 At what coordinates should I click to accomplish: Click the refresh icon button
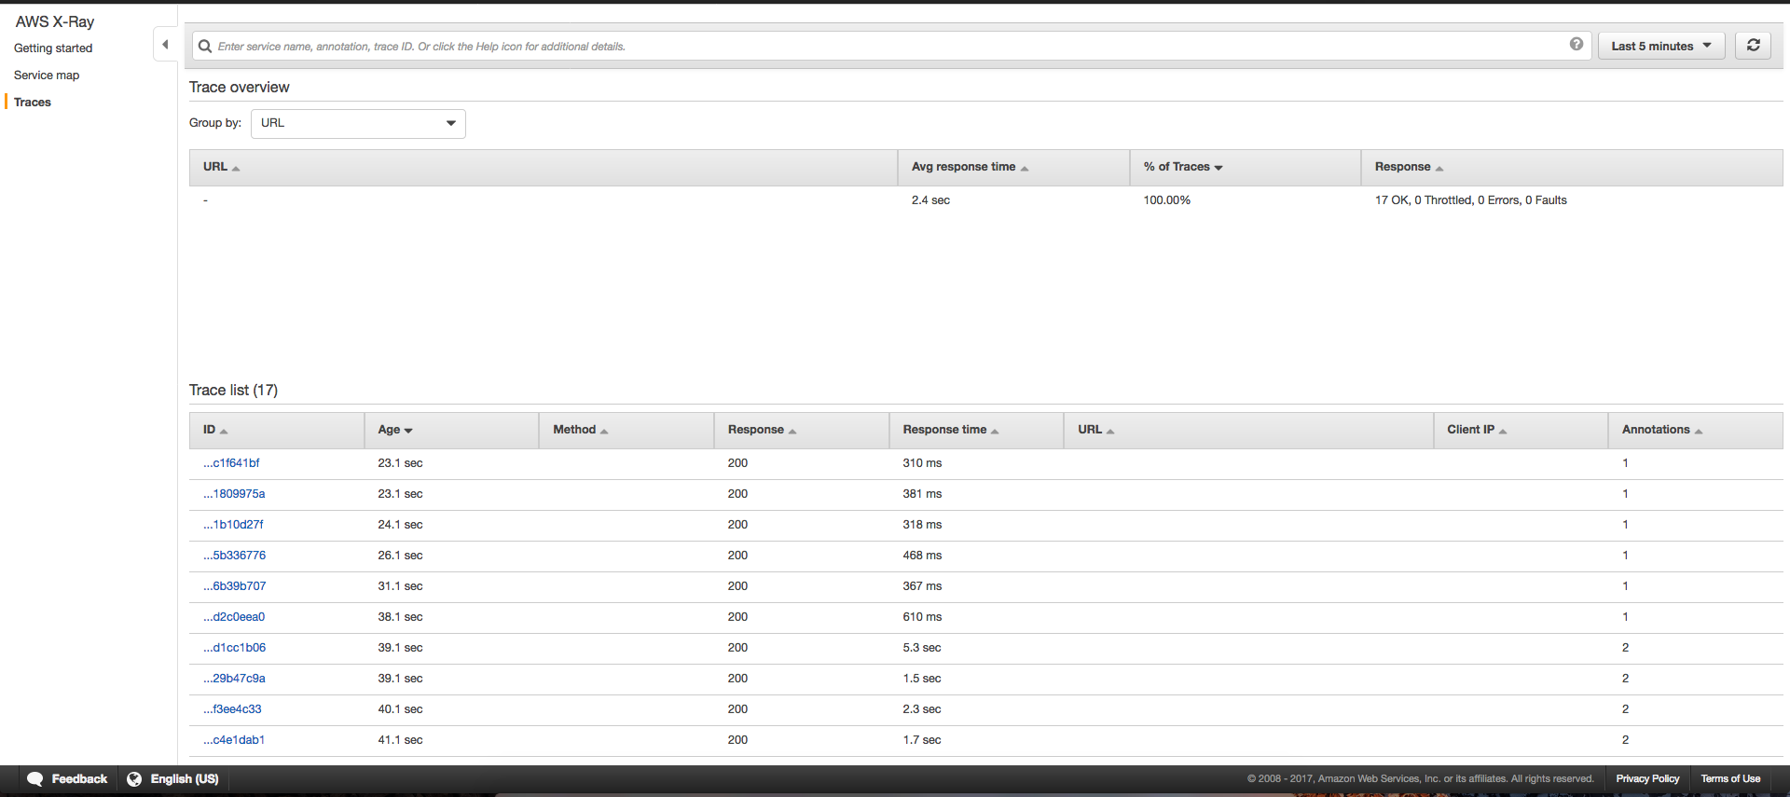[x=1753, y=46]
